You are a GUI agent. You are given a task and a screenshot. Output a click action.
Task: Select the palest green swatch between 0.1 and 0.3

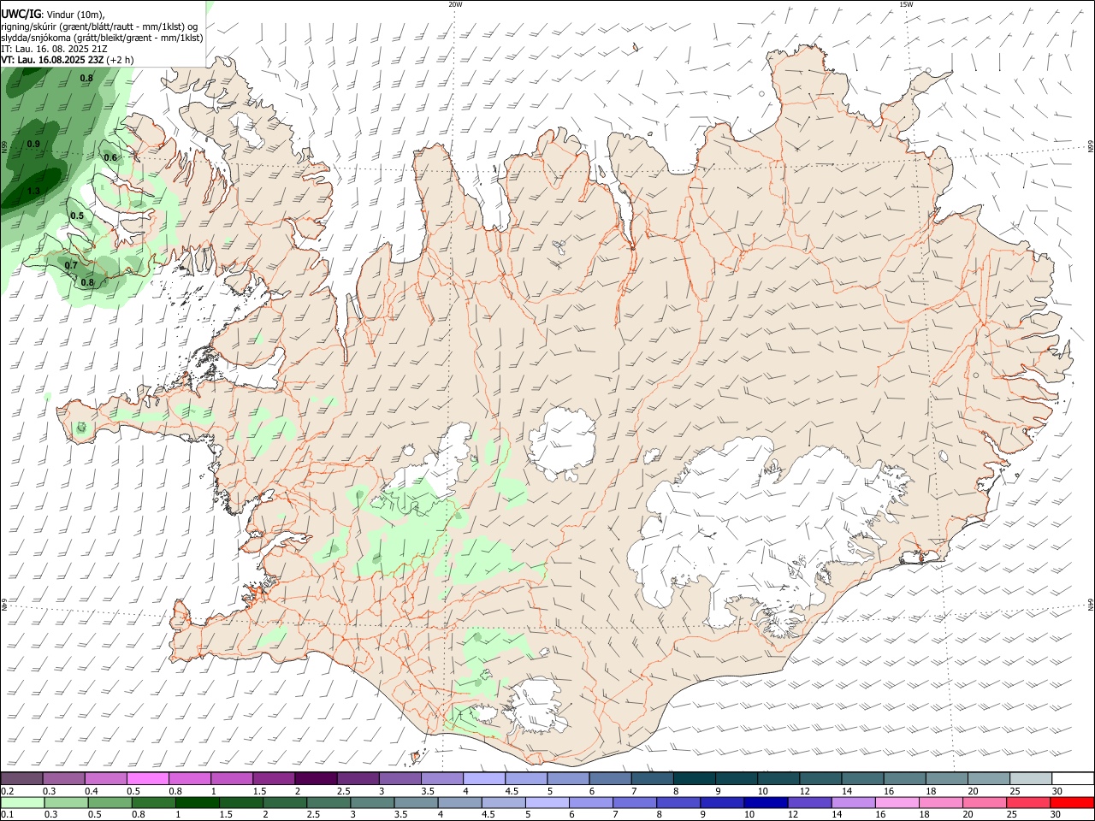(x=22, y=803)
